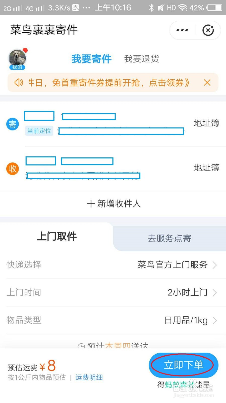Tap the orange 收 recipient icon
Image resolution: width=226 pixels, height=403 pixels.
pyautogui.click(x=13, y=169)
